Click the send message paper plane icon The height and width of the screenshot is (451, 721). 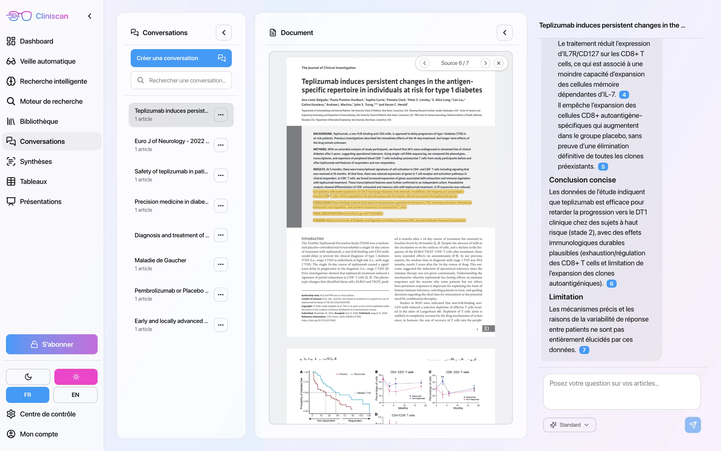tap(692, 425)
